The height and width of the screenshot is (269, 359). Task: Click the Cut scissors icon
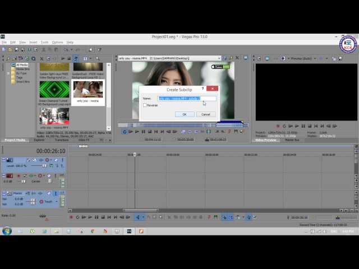(44, 50)
